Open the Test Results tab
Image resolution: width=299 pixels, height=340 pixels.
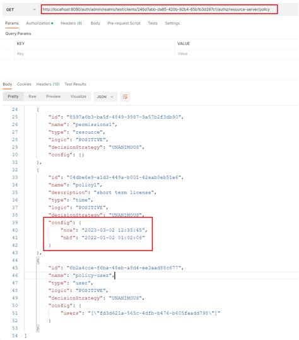75,84
